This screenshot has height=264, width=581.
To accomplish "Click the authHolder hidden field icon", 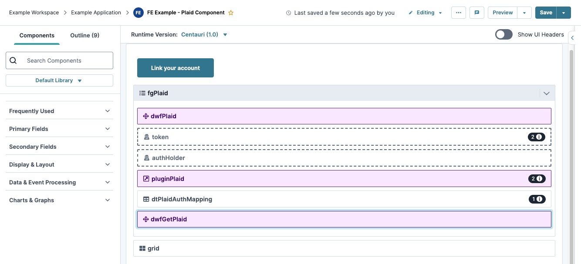I will pos(146,158).
